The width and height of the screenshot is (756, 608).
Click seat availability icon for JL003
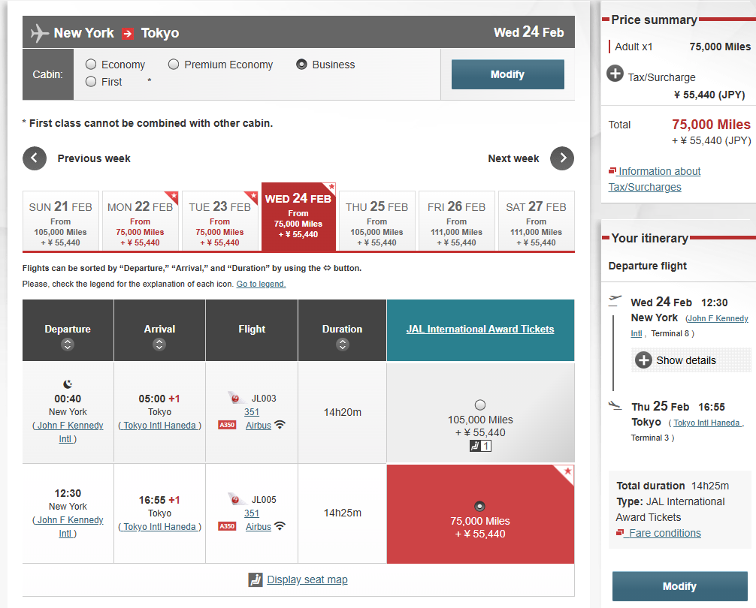point(480,447)
